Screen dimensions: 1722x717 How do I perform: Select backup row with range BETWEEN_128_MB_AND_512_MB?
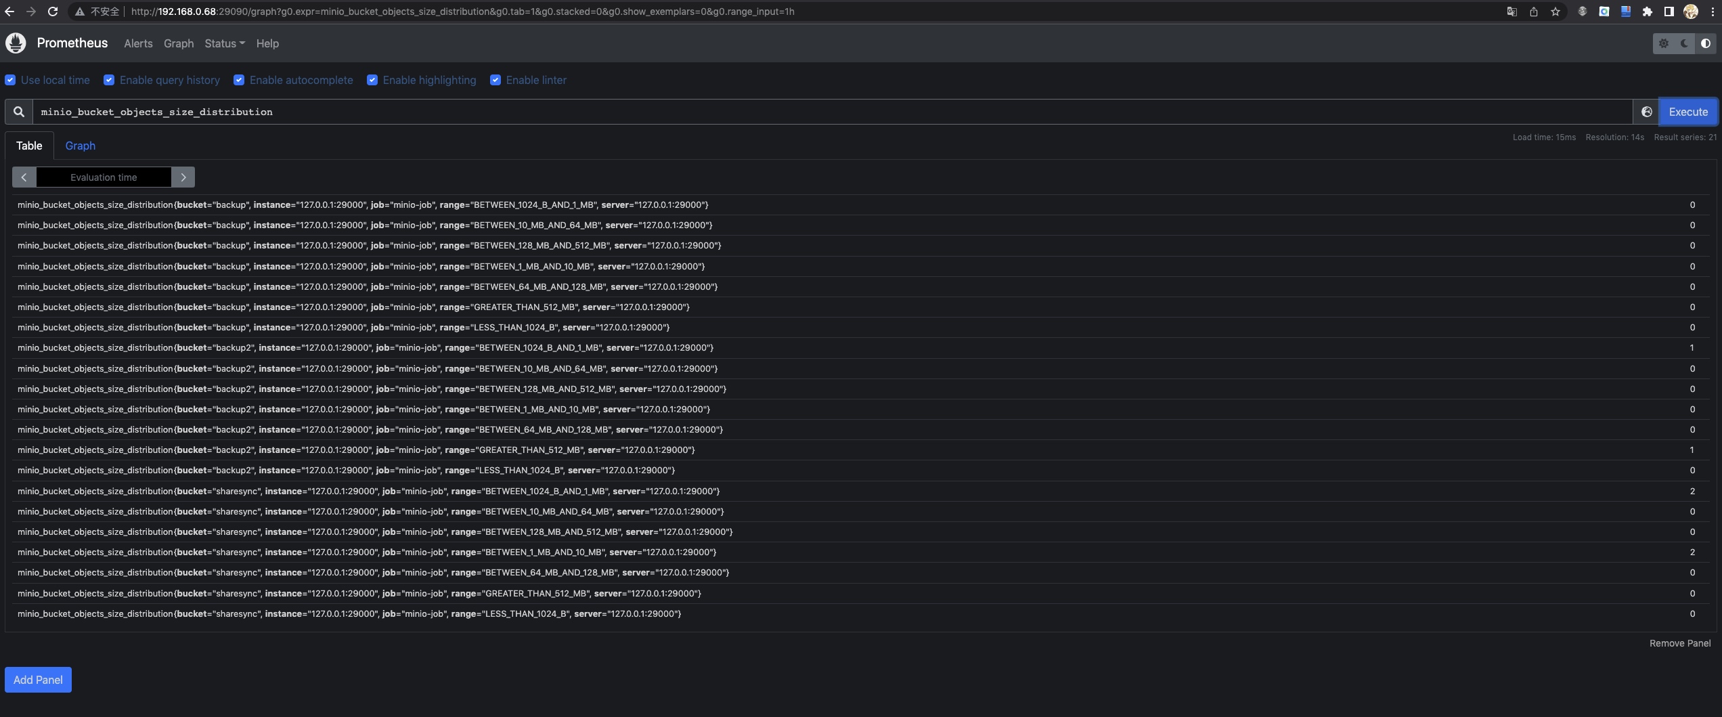[860, 245]
